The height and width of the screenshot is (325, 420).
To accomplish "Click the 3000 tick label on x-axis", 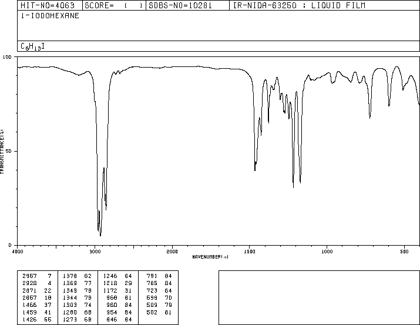I will [x=95, y=252].
